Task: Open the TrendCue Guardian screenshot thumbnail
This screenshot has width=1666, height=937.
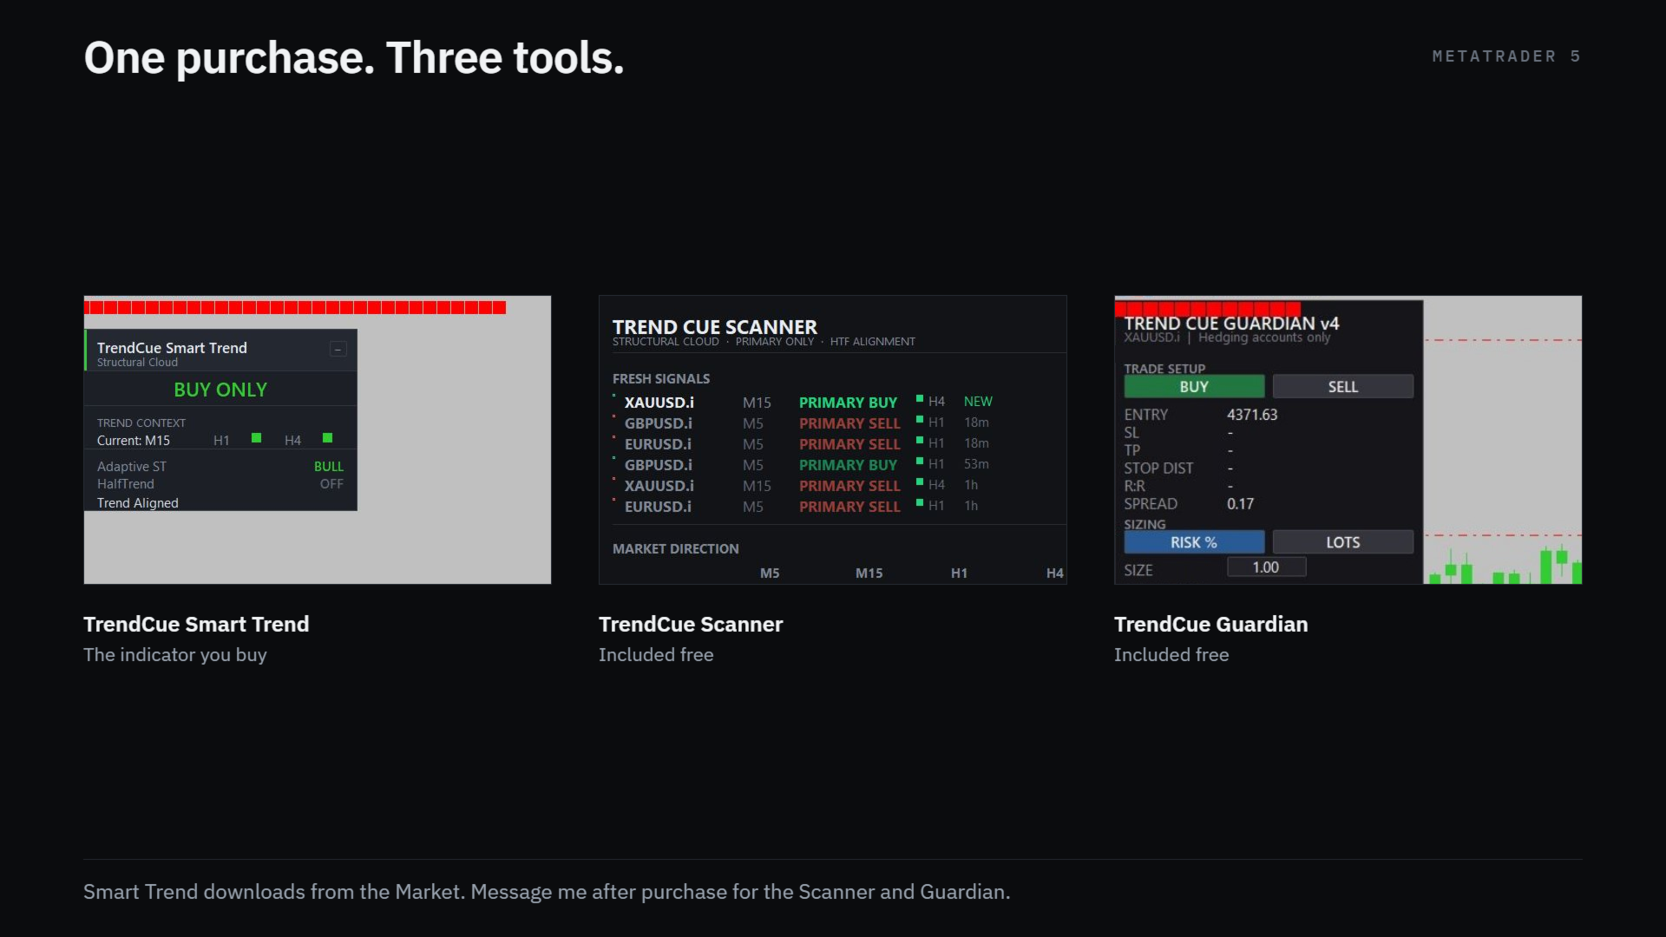Action: [x=1348, y=440]
